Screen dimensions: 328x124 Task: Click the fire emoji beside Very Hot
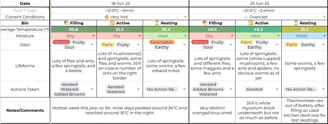click(107, 17)
